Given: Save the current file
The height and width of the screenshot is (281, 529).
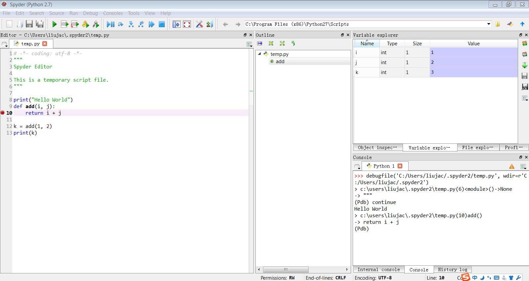Looking at the screenshot, I should click(x=29, y=24).
